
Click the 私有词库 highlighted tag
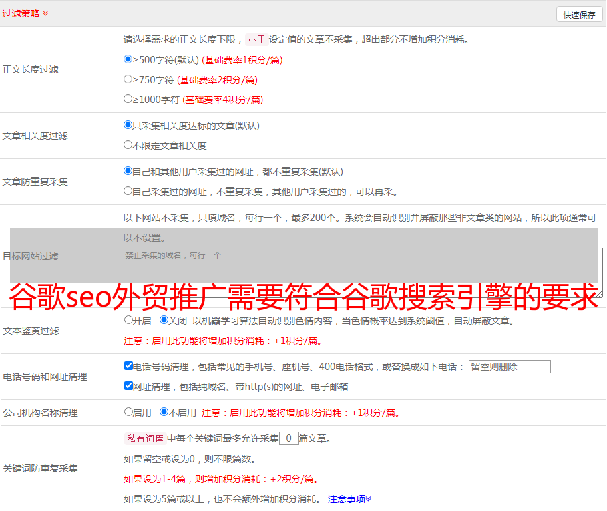(146, 438)
